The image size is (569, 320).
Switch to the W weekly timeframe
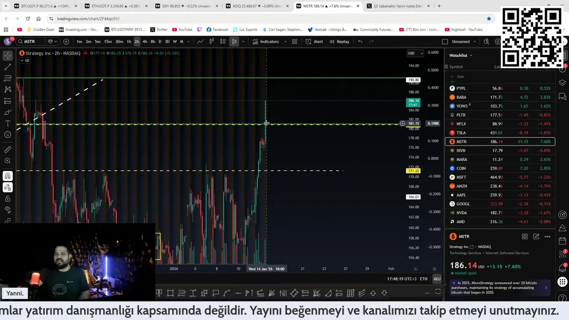coord(175,41)
